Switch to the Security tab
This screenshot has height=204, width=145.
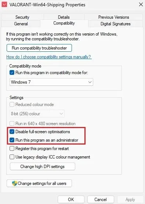coord(22,17)
